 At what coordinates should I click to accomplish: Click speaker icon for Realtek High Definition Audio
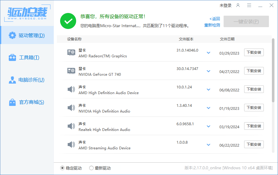(x=71, y=126)
